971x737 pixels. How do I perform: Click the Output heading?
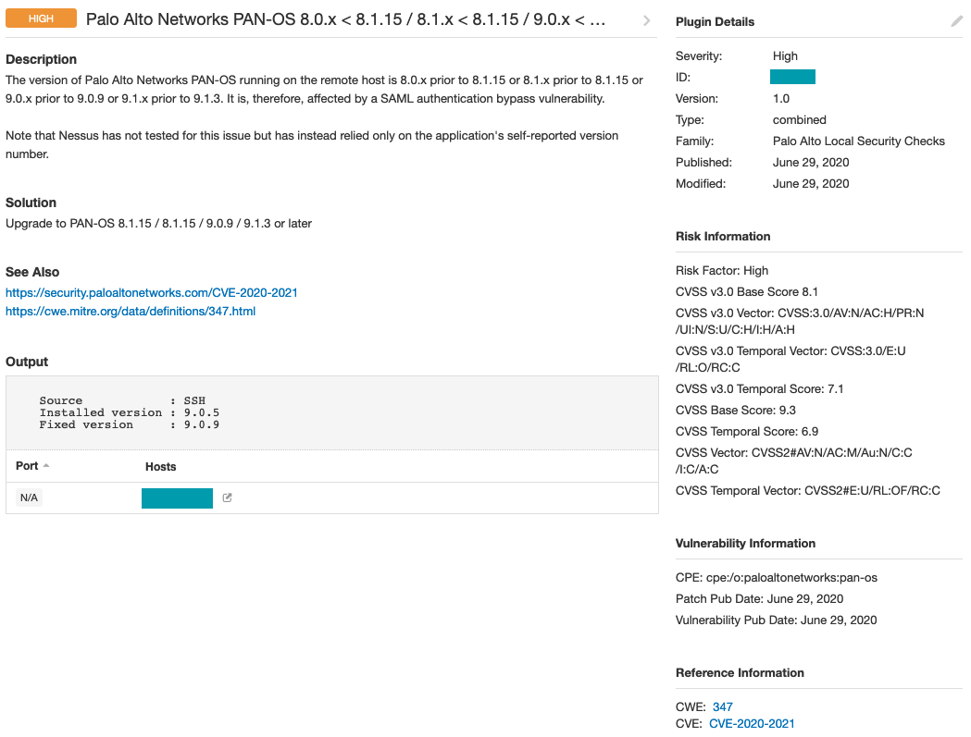(x=27, y=362)
